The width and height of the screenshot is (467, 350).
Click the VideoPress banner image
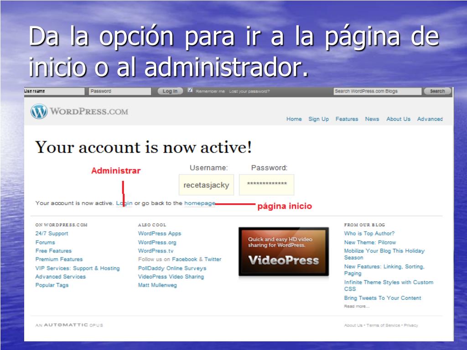pos(284,252)
